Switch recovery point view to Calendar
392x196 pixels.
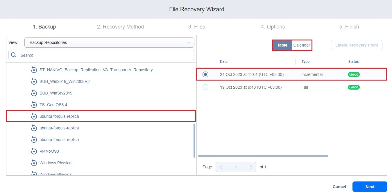pos(301,45)
